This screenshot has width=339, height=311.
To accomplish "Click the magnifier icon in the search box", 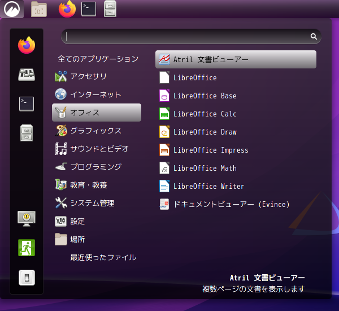I will click(314, 36).
